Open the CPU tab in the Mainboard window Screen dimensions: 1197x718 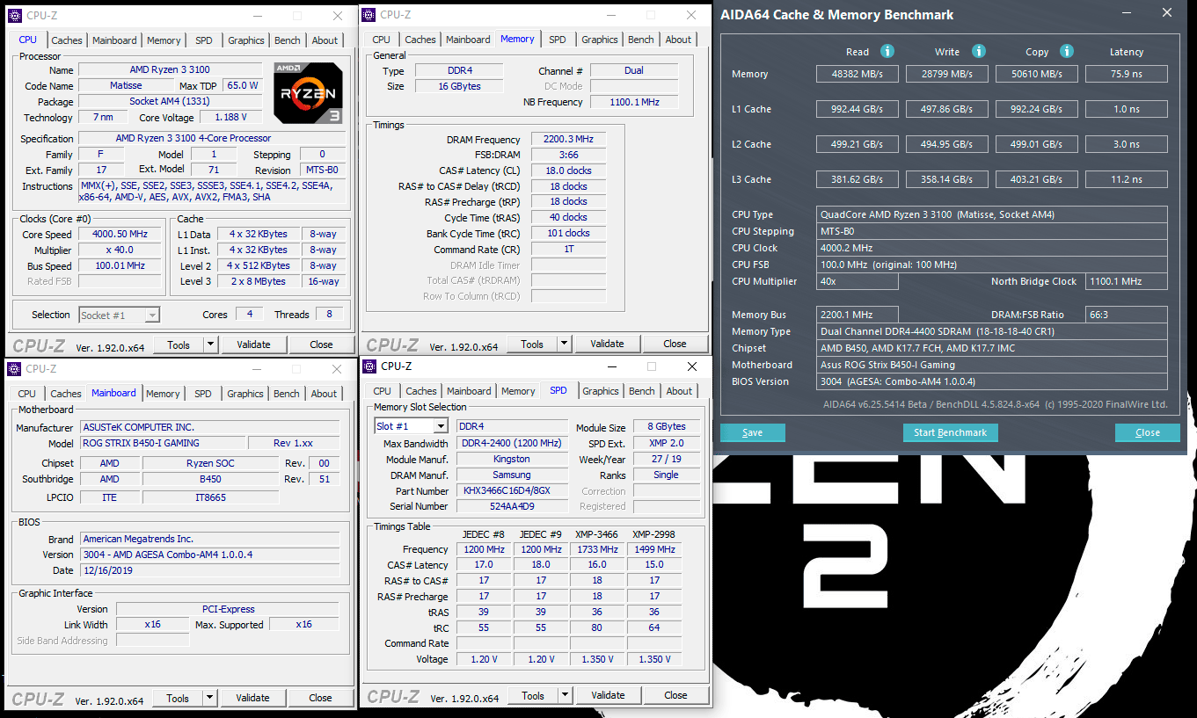click(x=27, y=394)
